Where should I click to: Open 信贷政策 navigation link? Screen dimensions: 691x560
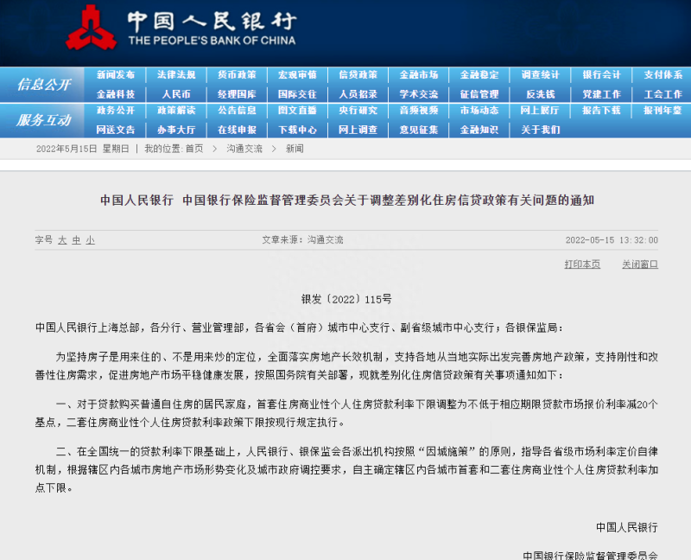[358, 75]
